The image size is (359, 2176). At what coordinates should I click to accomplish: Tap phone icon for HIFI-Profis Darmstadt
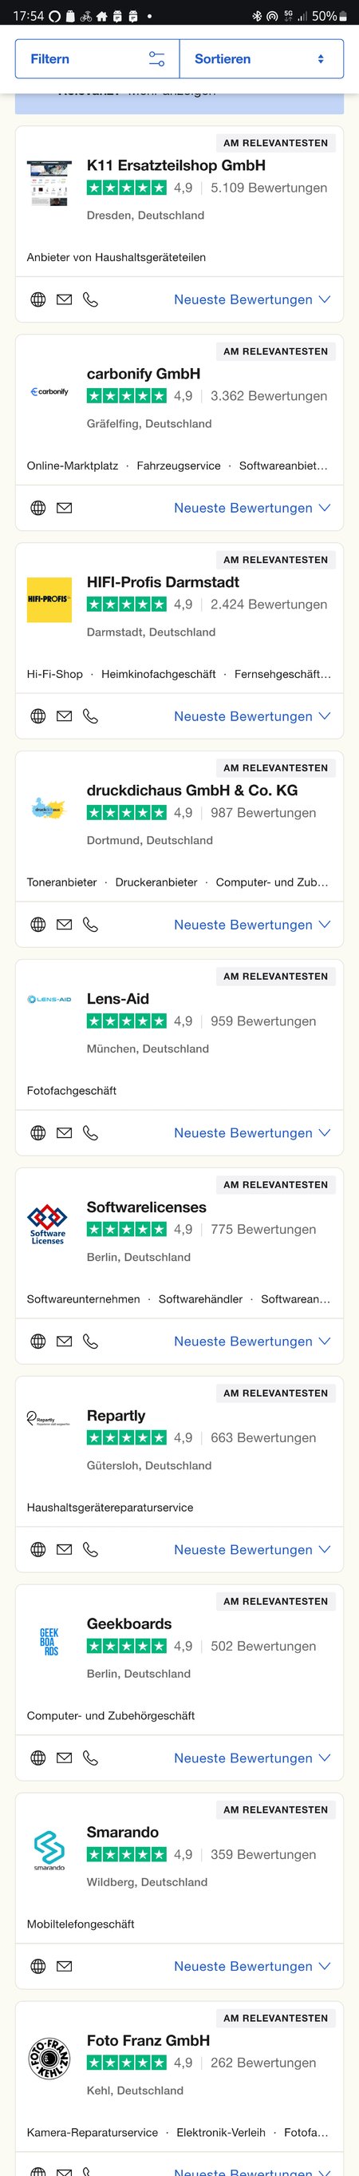[90, 716]
